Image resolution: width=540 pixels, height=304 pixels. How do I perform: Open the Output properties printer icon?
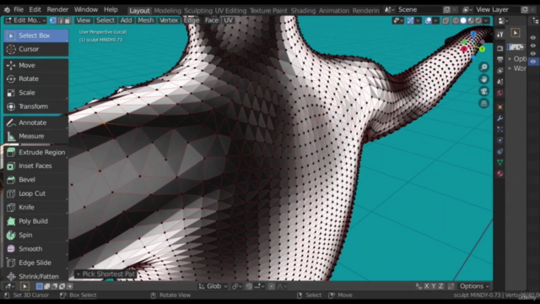pos(500,60)
